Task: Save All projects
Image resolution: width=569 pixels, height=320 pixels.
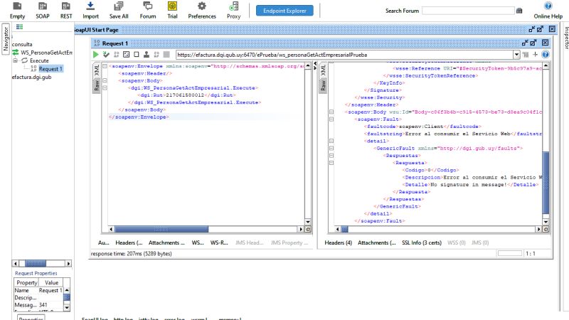Action: pyautogui.click(x=119, y=11)
